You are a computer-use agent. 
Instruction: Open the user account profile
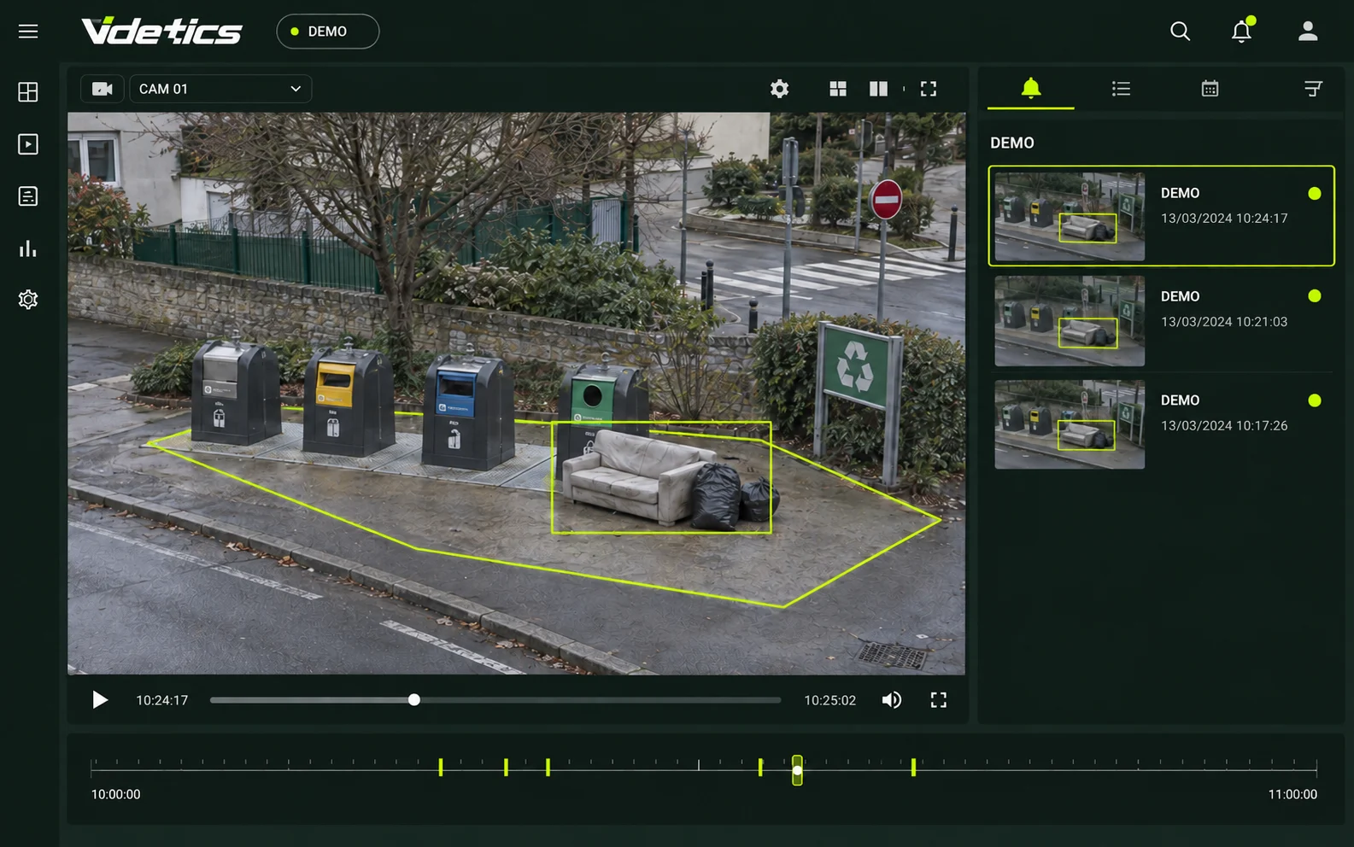(1308, 32)
